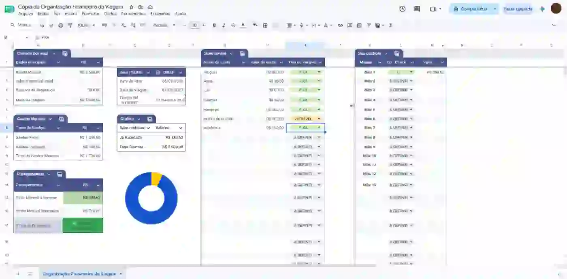Image resolution: width=567 pixels, height=279 pixels.
Task: Open the Google Sheets home icon
Action: click(x=9, y=9)
